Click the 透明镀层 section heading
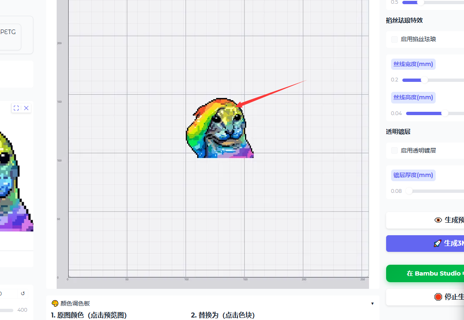This screenshot has height=320, width=464. click(x=398, y=132)
